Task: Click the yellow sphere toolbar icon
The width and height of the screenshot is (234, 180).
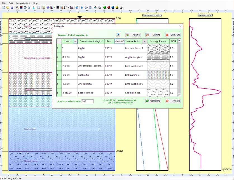Action: pyautogui.click(x=117, y=8)
